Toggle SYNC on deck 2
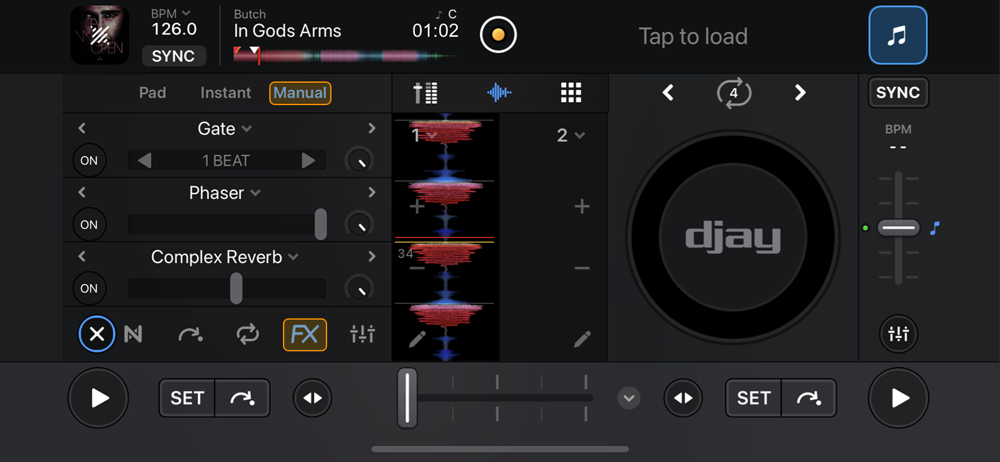 898,93
